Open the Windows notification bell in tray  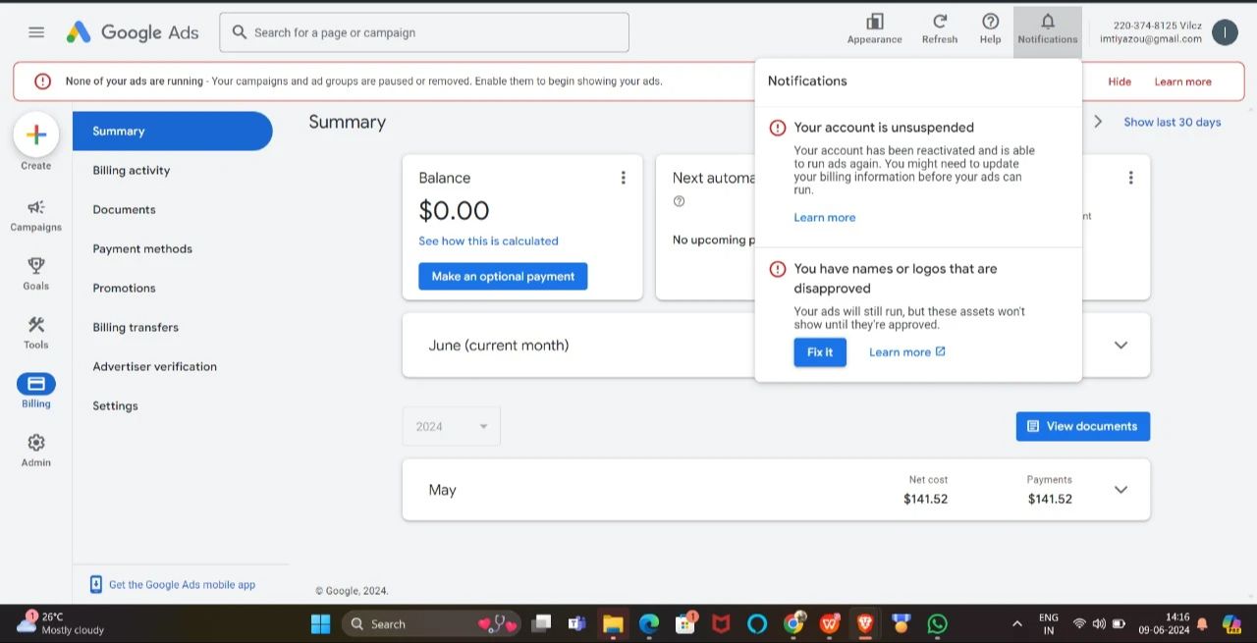coord(1202,623)
